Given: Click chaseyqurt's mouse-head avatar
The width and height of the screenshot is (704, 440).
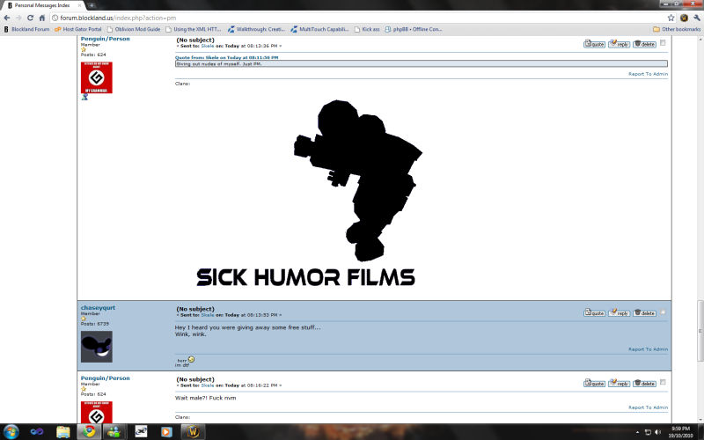Looking at the screenshot, I should tap(97, 347).
